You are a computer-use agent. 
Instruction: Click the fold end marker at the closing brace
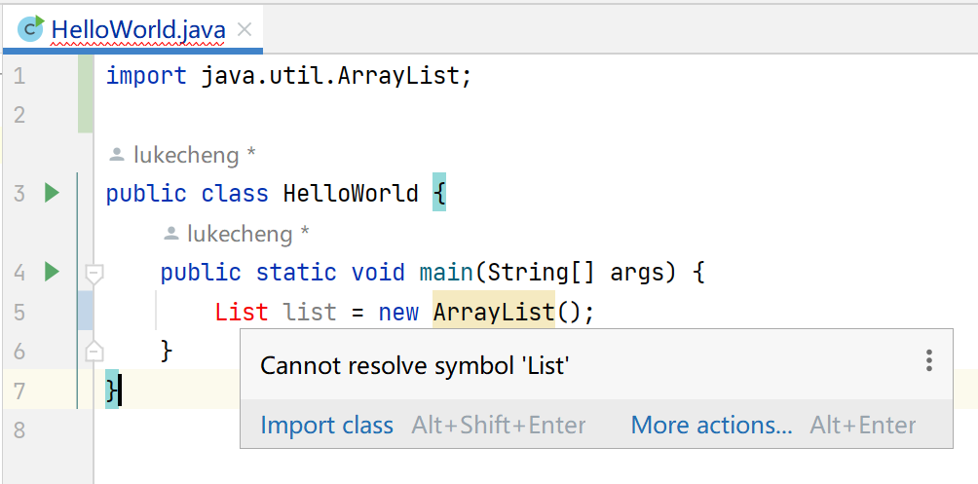pyautogui.click(x=94, y=351)
